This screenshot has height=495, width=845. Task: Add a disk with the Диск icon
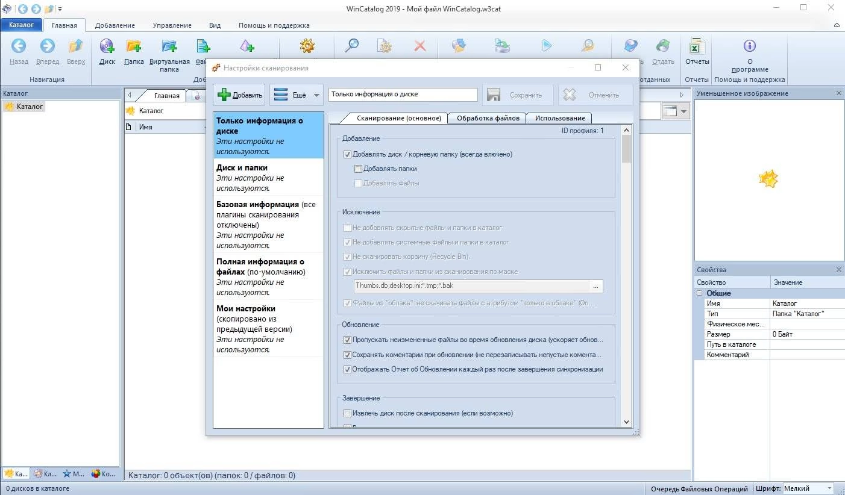click(107, 46)
